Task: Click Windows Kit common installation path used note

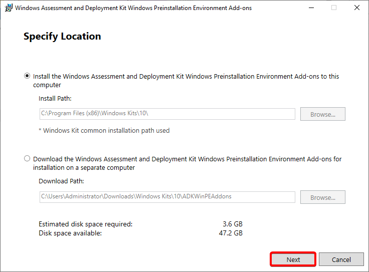Action: [104, 130]
